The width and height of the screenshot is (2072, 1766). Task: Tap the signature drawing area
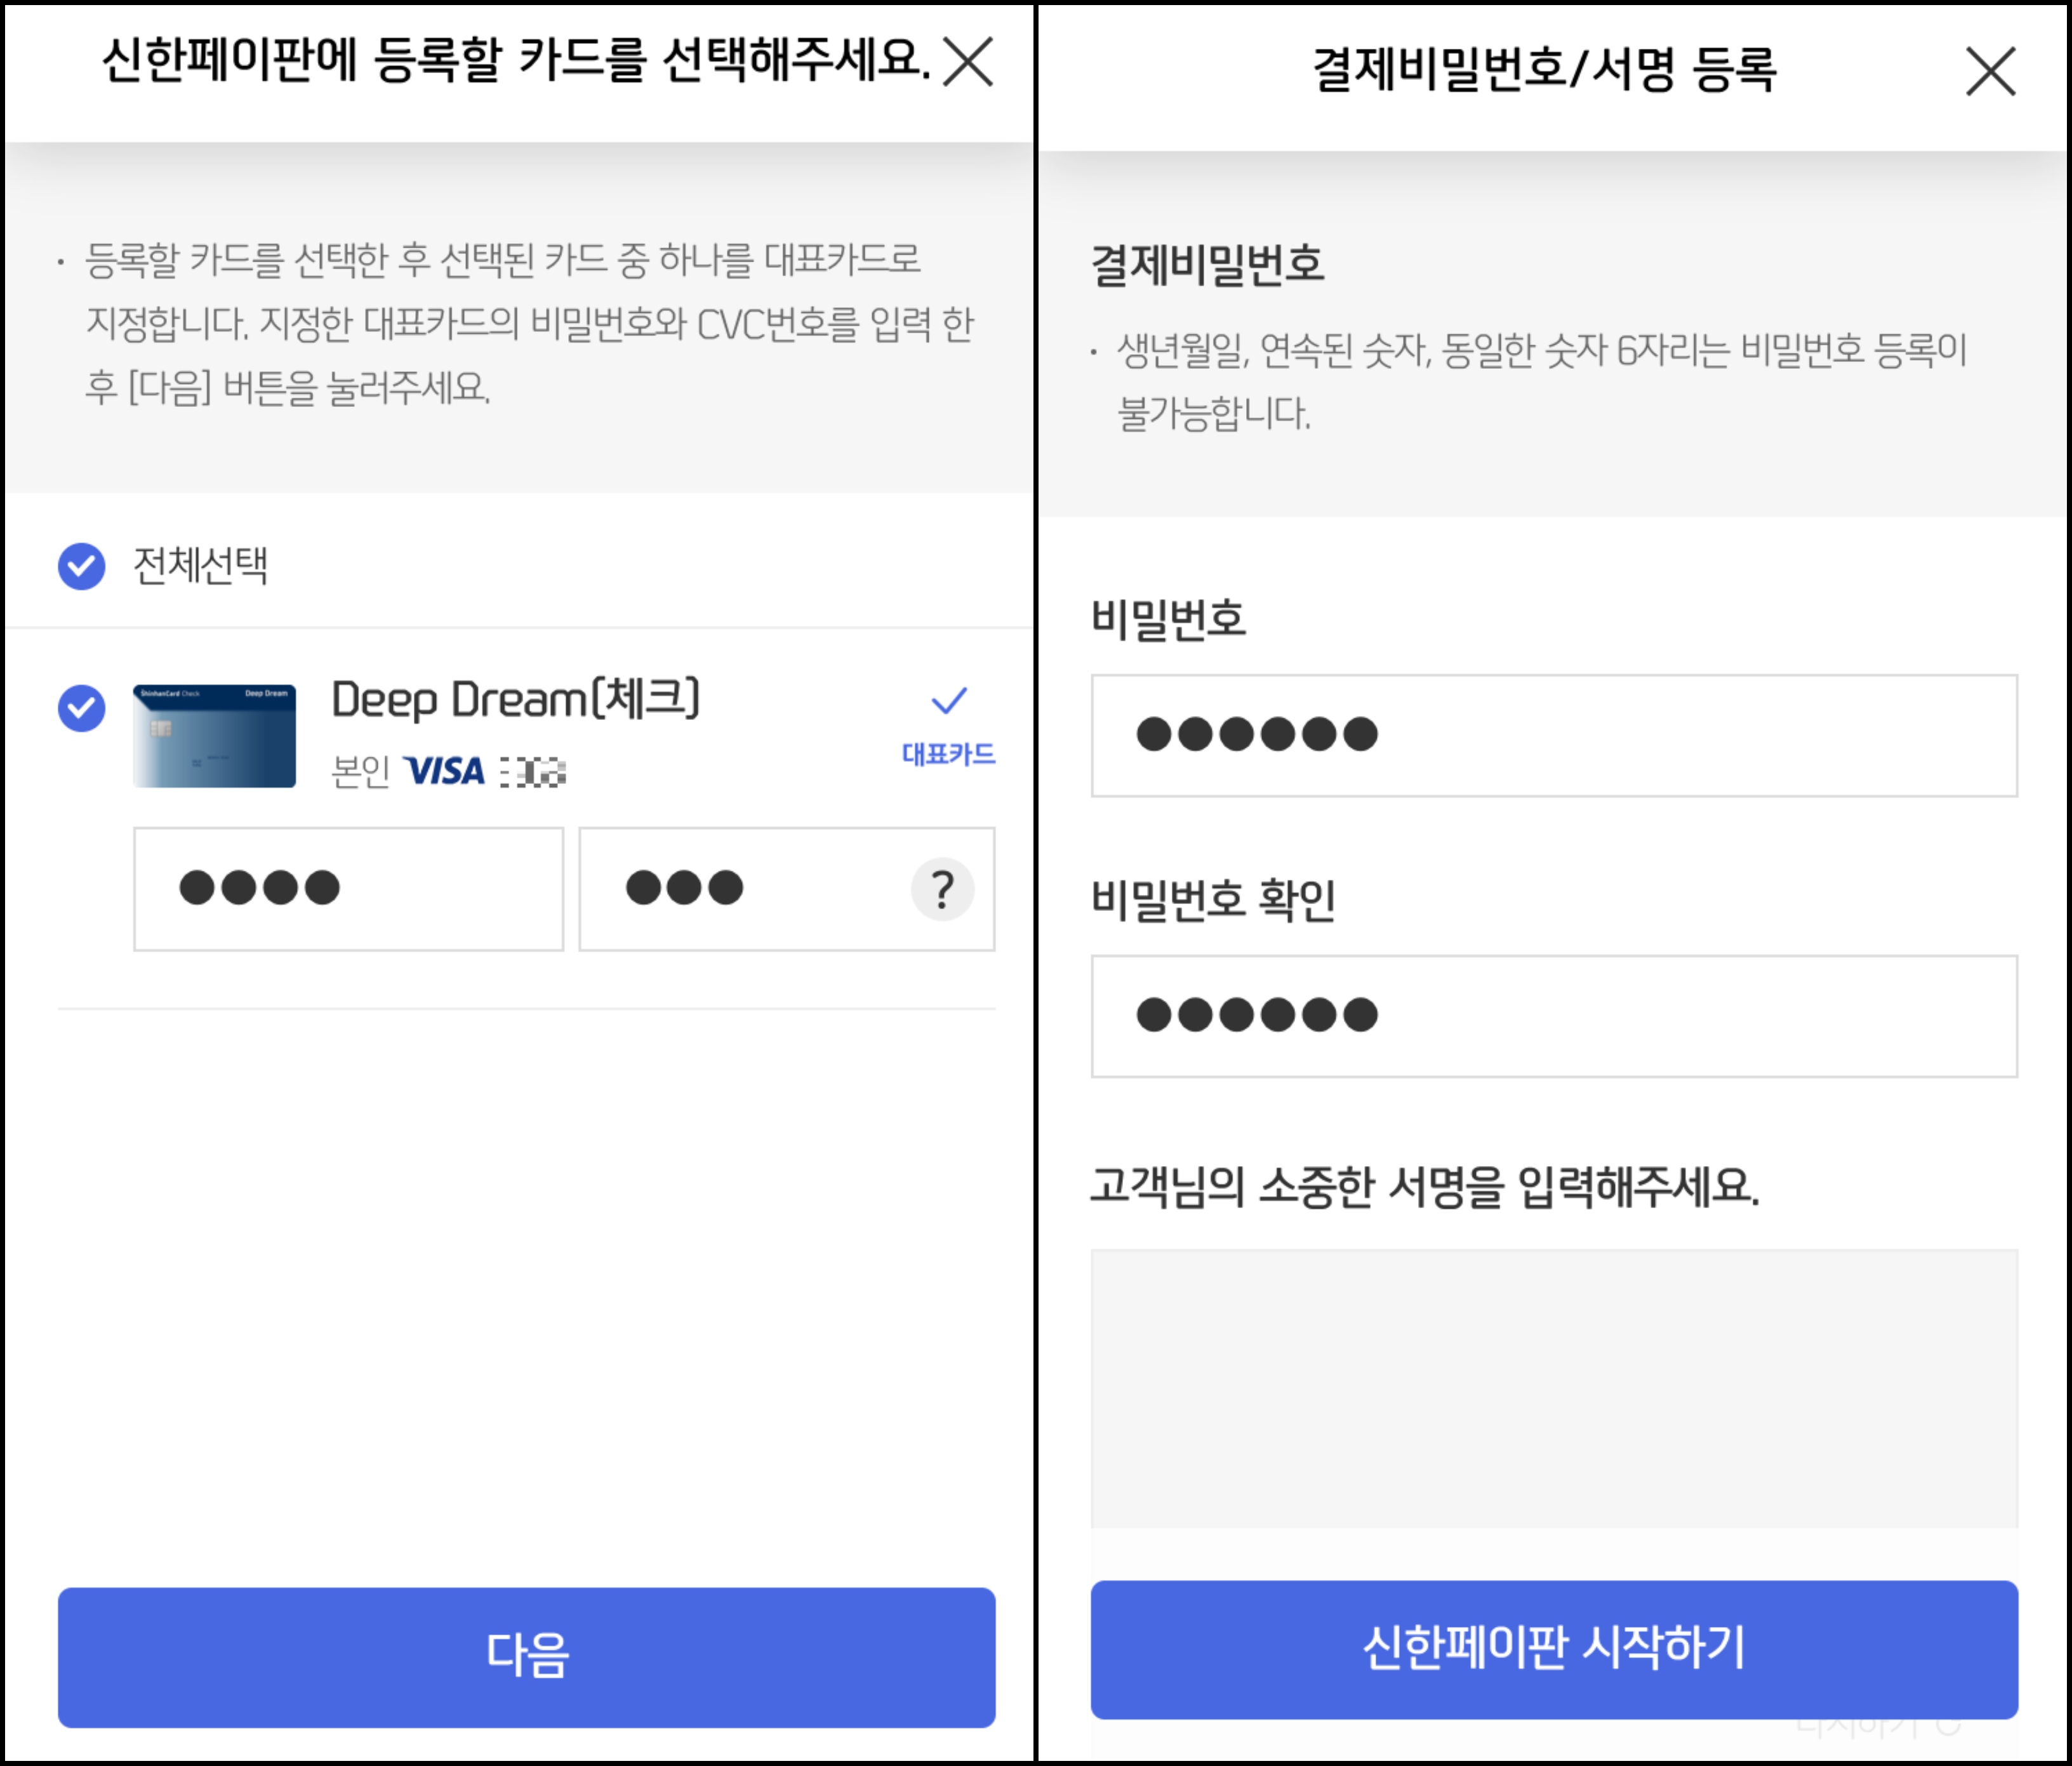(1554, 1388)
